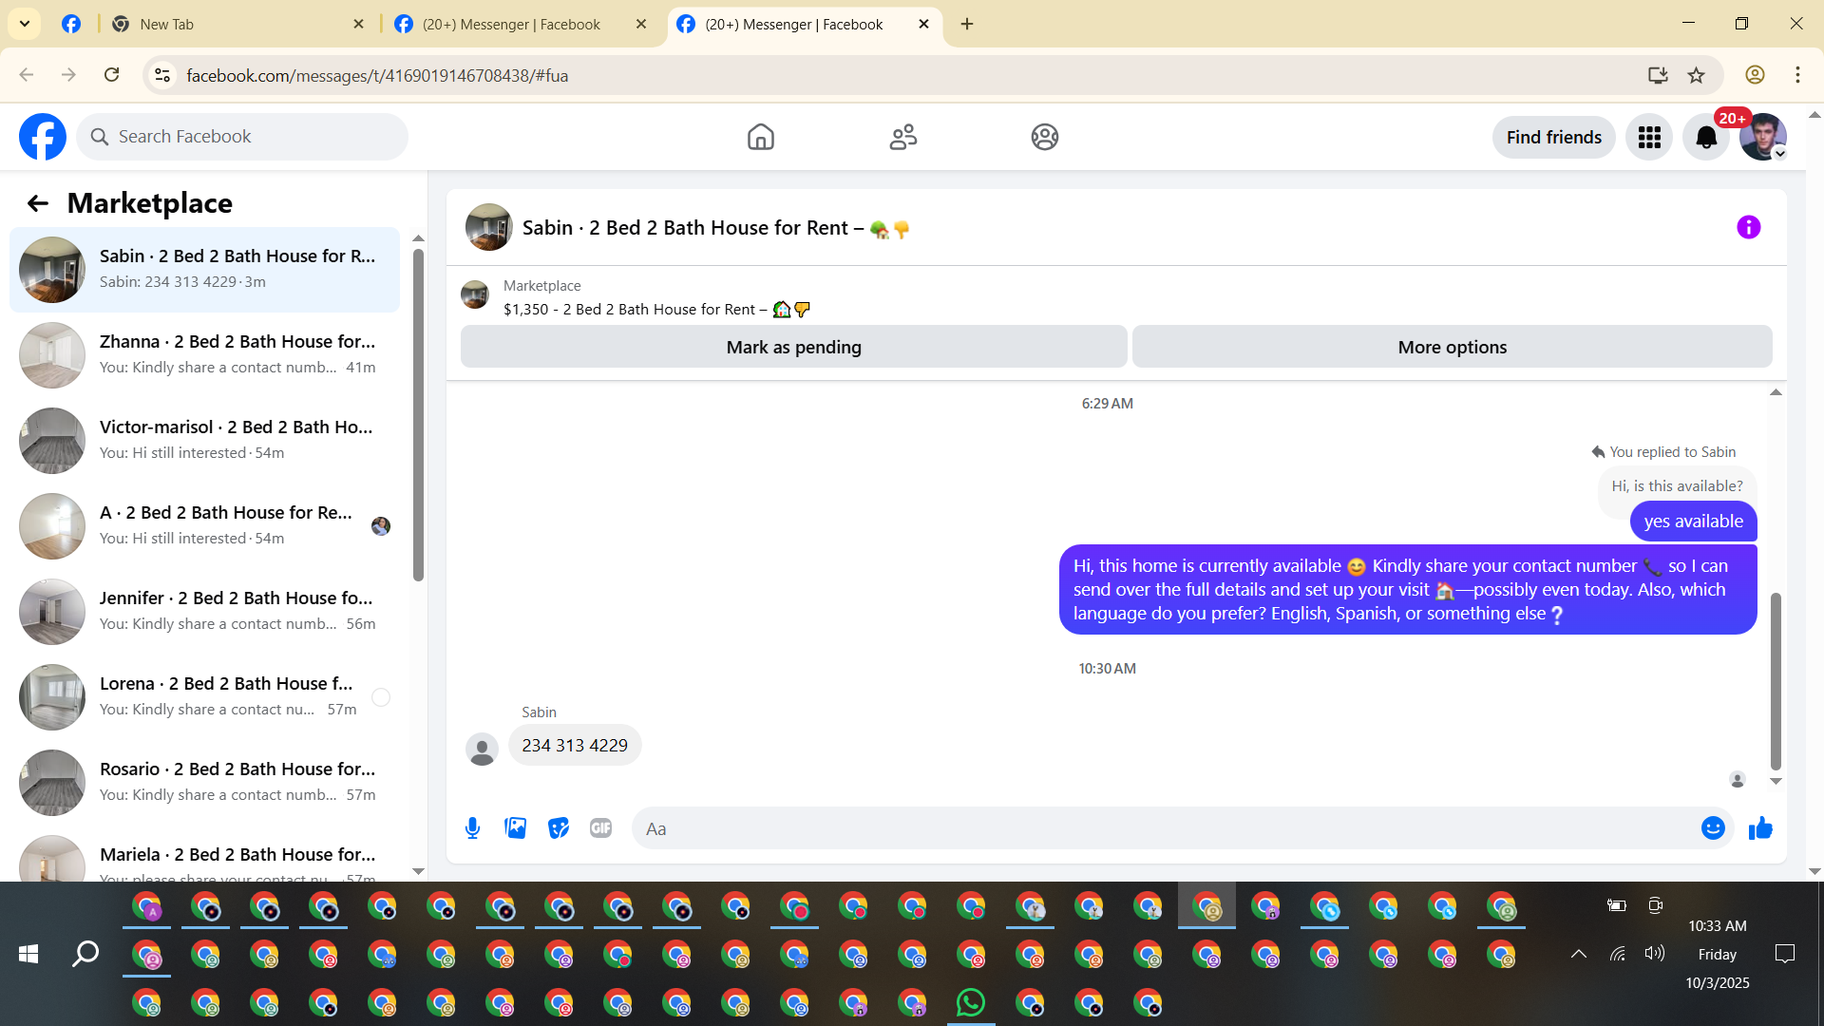1824x1026 pixels.
Task: Open the Facebook menu grid icon
Action: [1649, 138]
